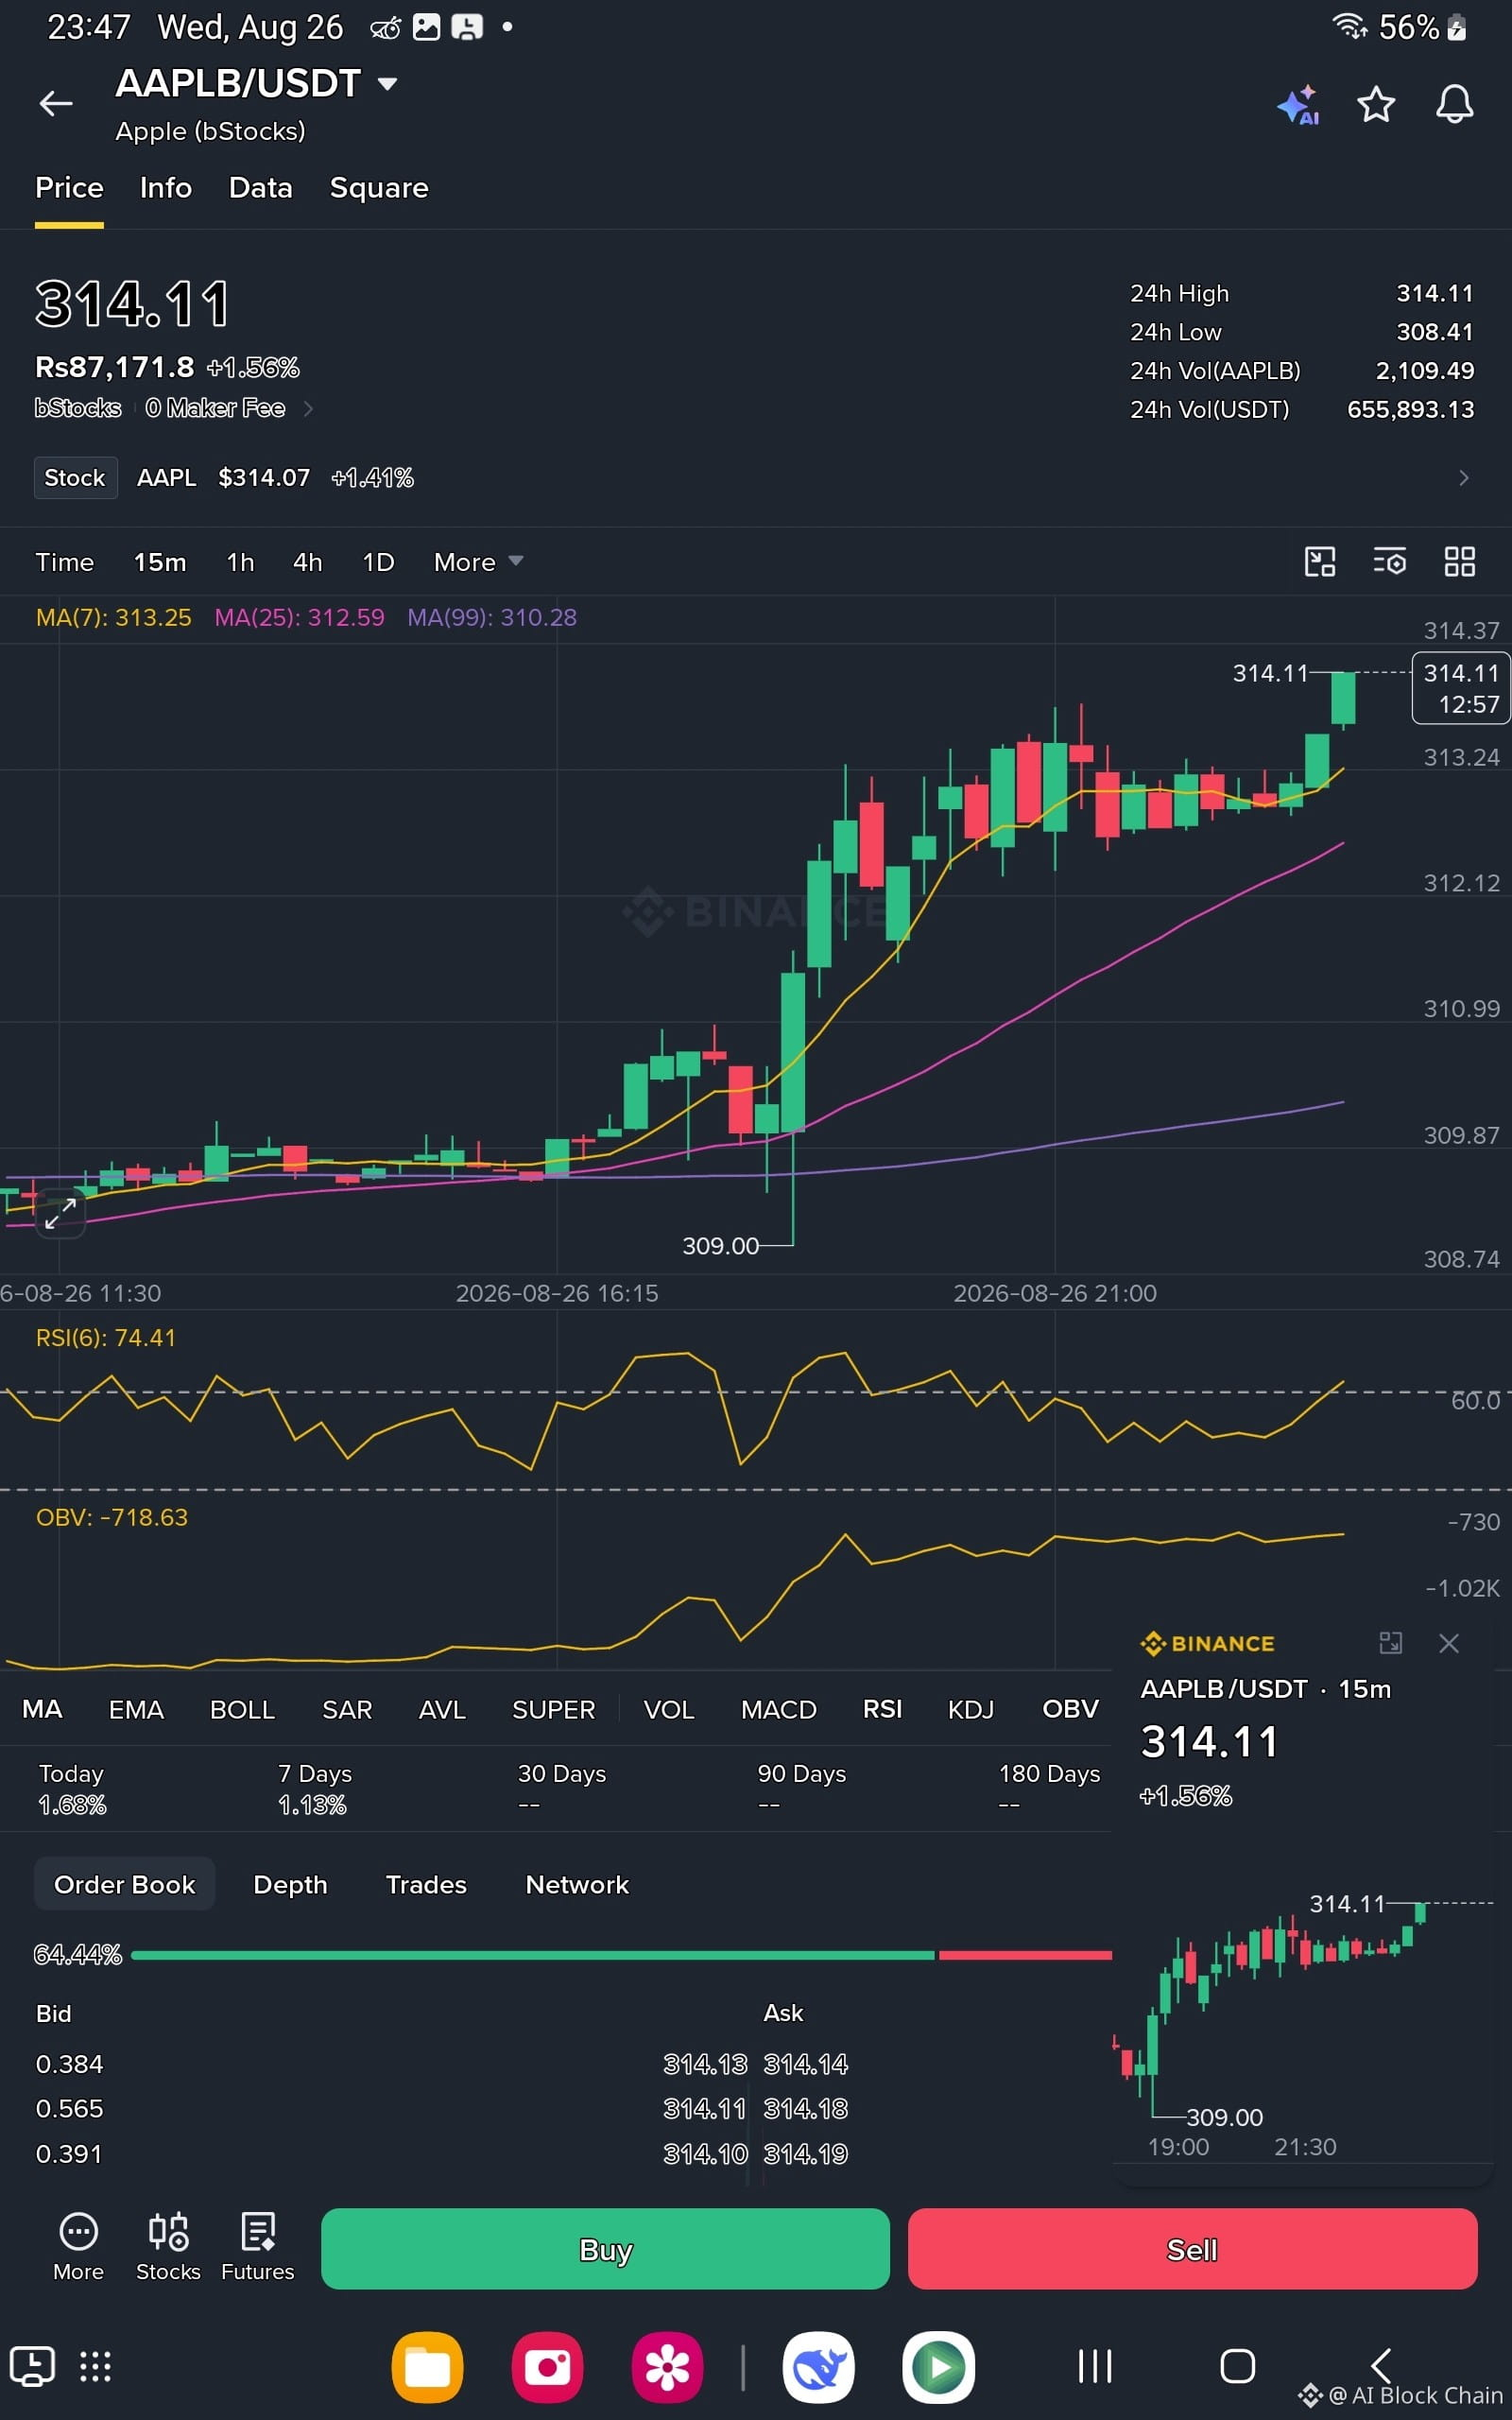Toggle SUPER indicator
Viewport: 1512px width, 2420px height.
pyautogui.click(x=553, y=1709)
